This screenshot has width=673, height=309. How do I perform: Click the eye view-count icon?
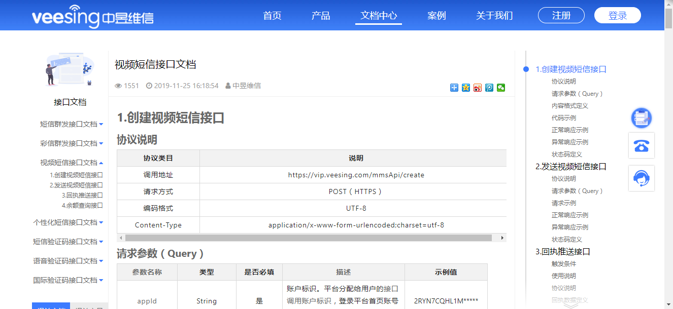(118, 86)
